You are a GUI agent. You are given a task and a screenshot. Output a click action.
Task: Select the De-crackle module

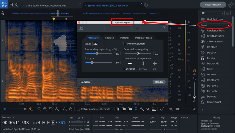[x=213, y=63]
